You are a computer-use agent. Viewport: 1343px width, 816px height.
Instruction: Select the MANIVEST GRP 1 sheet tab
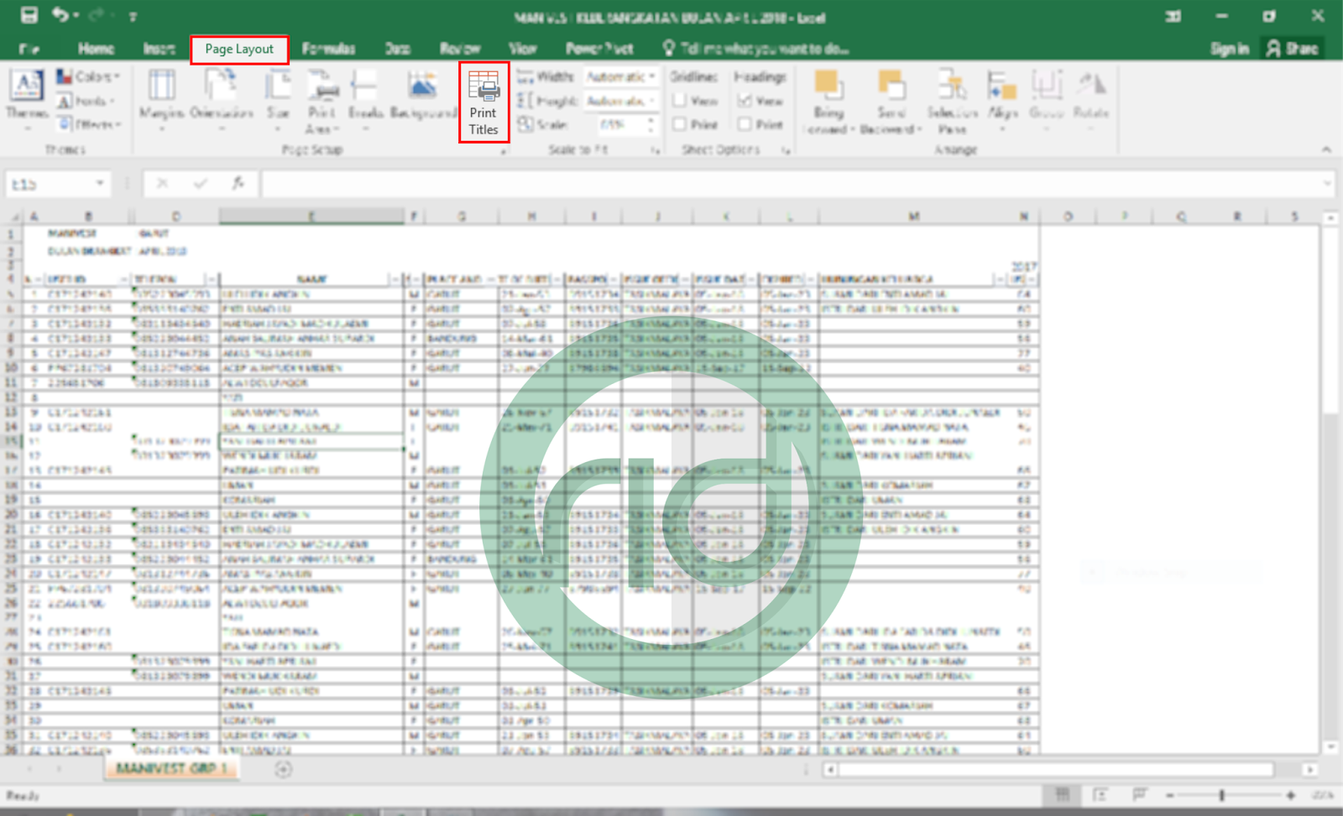click(172, 768)
